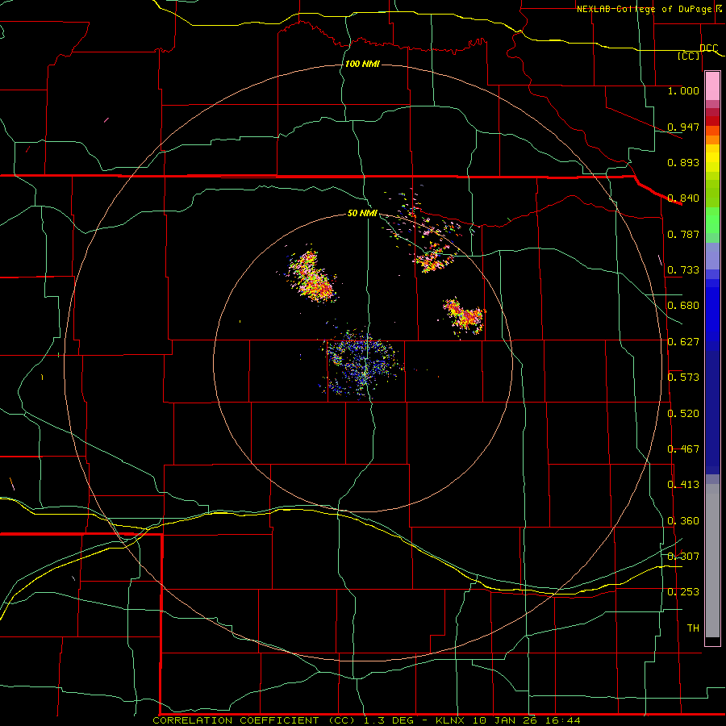Image resolution: width=726 pixels, height=726 pixels.
Task: Select the 0.520 scale value
Action: 683,413
